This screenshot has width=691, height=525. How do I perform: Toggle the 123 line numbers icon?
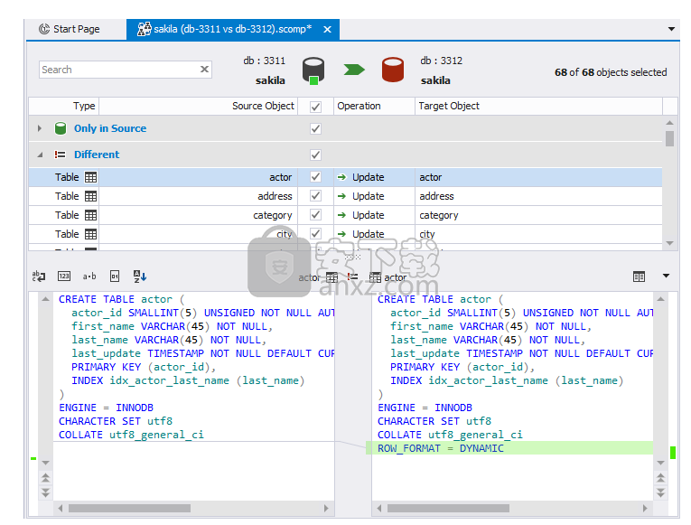64,277
